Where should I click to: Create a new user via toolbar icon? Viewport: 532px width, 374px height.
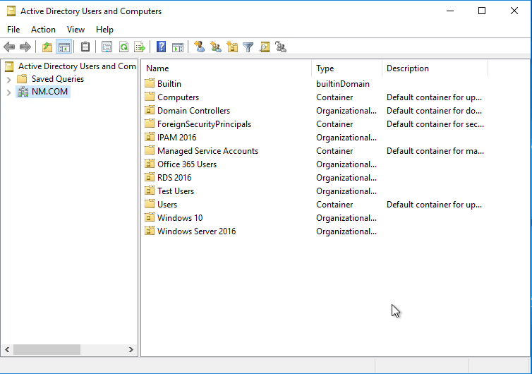[x=199, y=47]
